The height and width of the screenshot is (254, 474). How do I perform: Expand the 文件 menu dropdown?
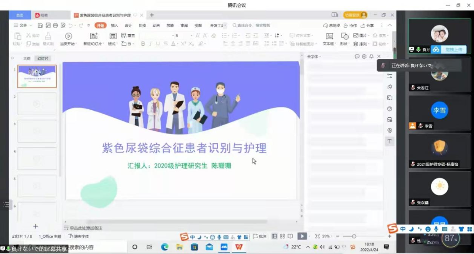[23, 25]
